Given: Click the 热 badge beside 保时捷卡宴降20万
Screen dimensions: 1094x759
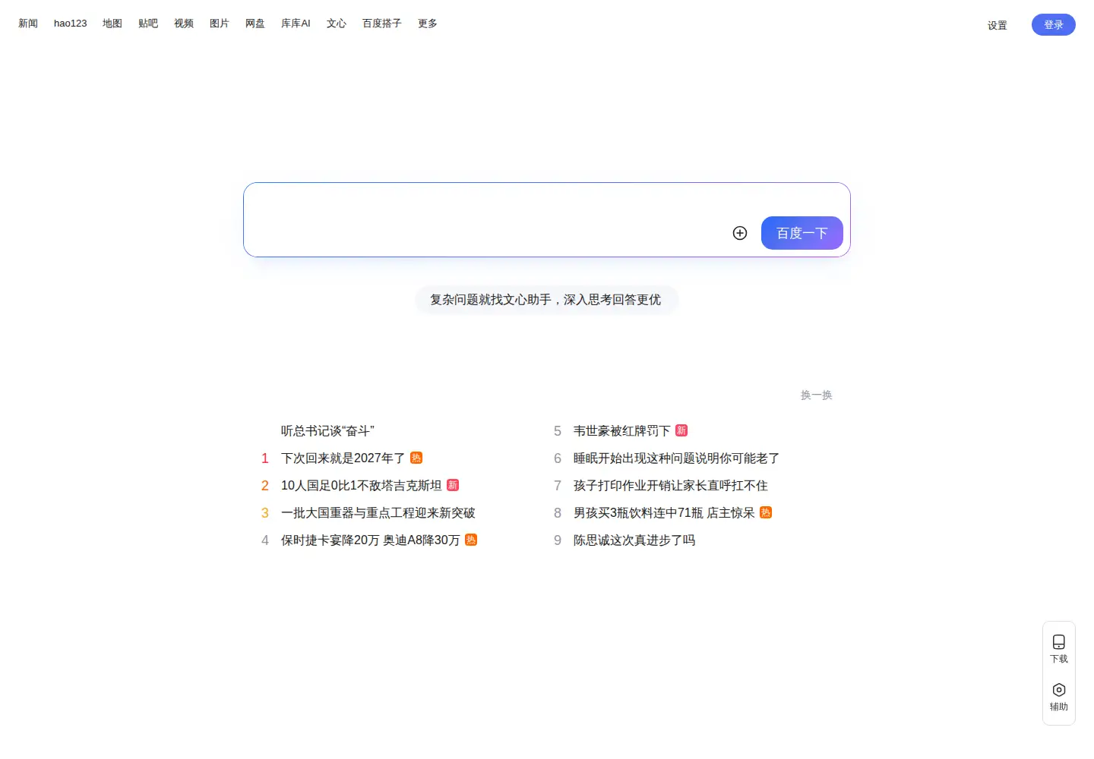Looking at the screenshot, I should [471, 540].
